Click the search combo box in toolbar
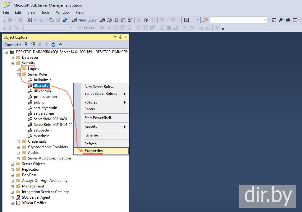The width and height of the screenshot is (302, 212). pyautogui.click(x=238, y=20)
